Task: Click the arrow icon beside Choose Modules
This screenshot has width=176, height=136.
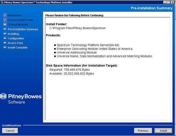Action: (5, 25)
